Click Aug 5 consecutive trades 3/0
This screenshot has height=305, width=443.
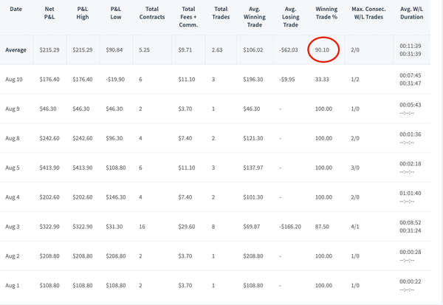(x=355, y=168)
